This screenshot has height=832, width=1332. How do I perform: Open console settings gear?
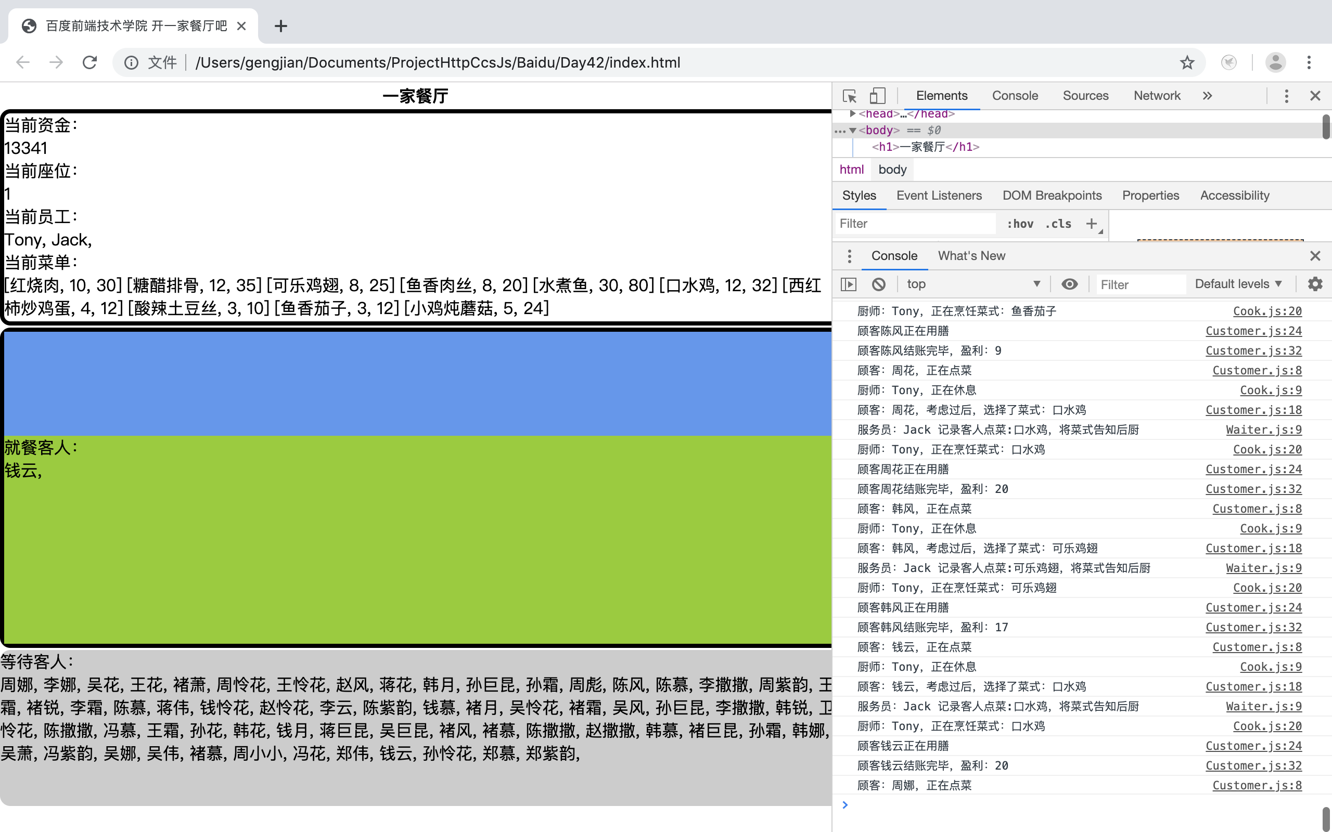1315,284
